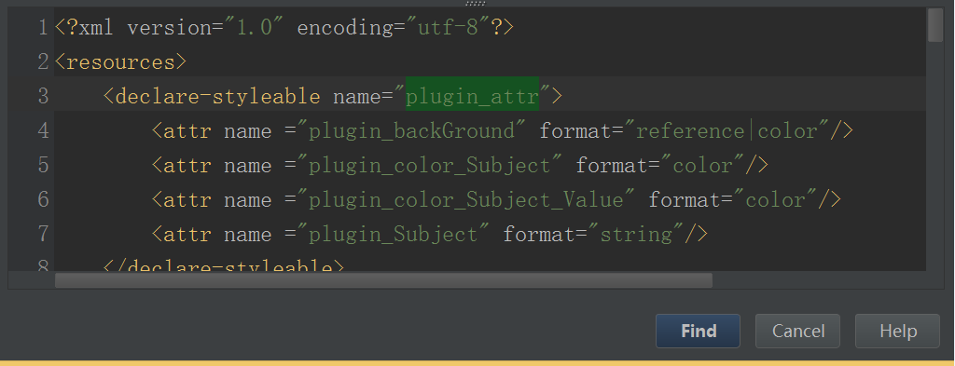Click line number 6 in gutter
The height and width of the screenshot is (366, 955).
[43, 200]
